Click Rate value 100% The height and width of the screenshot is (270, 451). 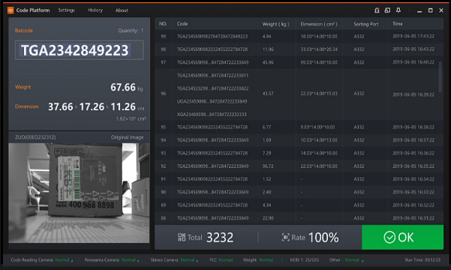[323, 238]
